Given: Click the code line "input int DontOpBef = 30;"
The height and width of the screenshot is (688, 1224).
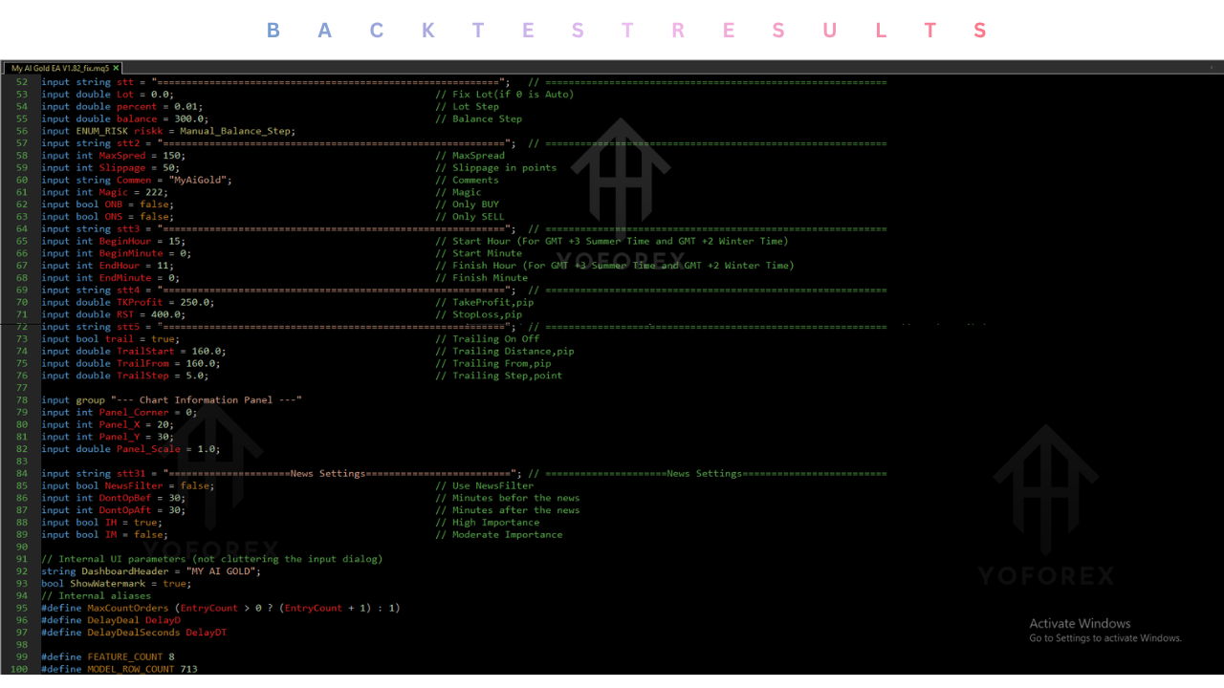Looking at the screenshot, I should click(x=113, y=498).
